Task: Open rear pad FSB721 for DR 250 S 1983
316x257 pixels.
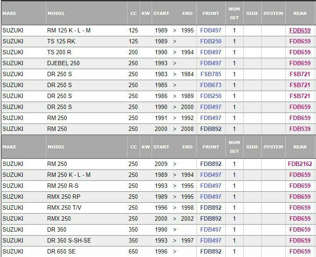Action: pos(300,74)
